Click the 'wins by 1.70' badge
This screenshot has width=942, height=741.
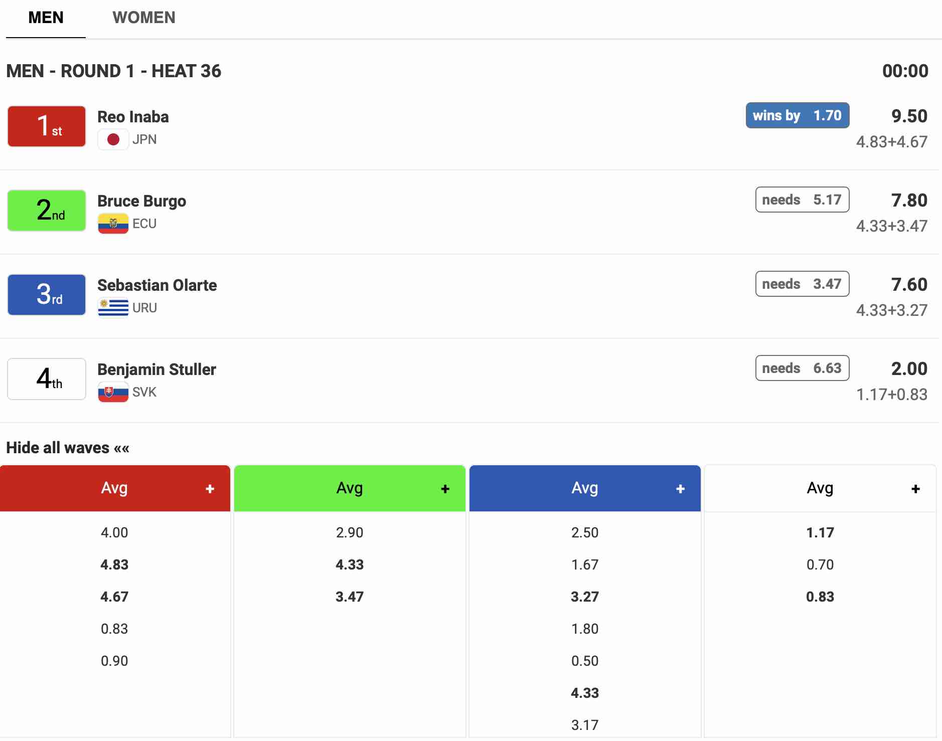(x=797, y=115)
